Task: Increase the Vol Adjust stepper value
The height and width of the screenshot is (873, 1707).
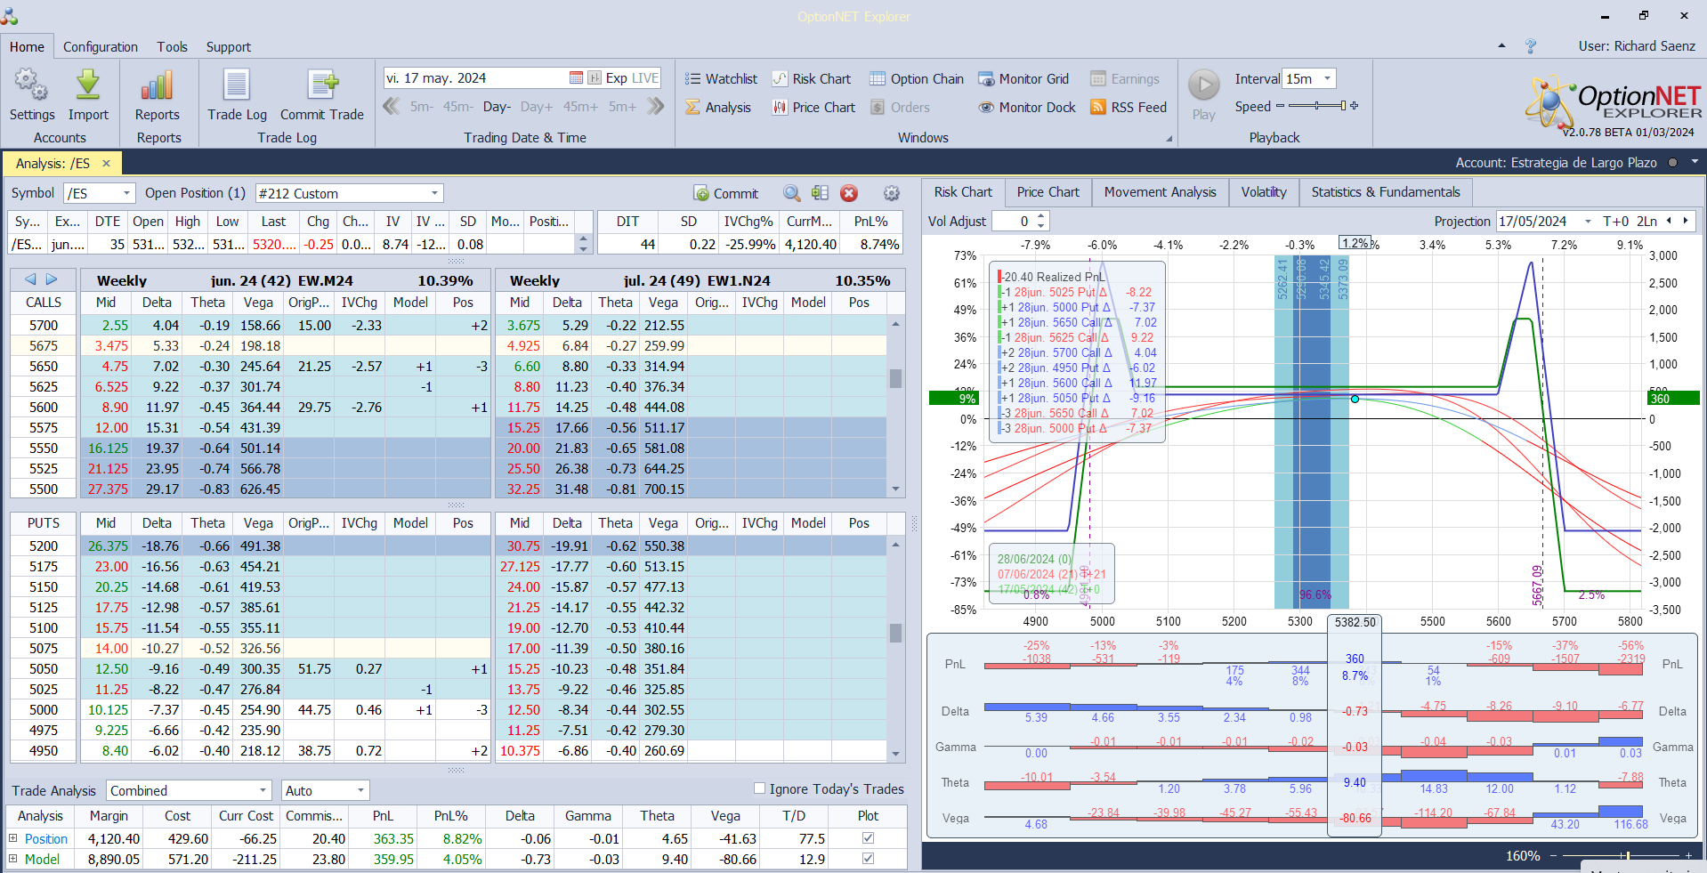Action: click(x=1041, y=216)
